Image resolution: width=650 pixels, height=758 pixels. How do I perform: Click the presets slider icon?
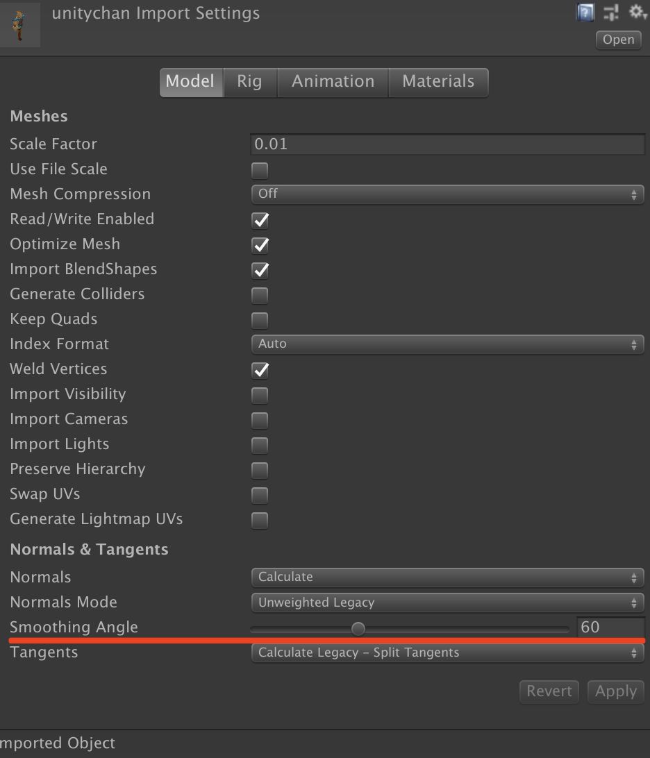611,12
